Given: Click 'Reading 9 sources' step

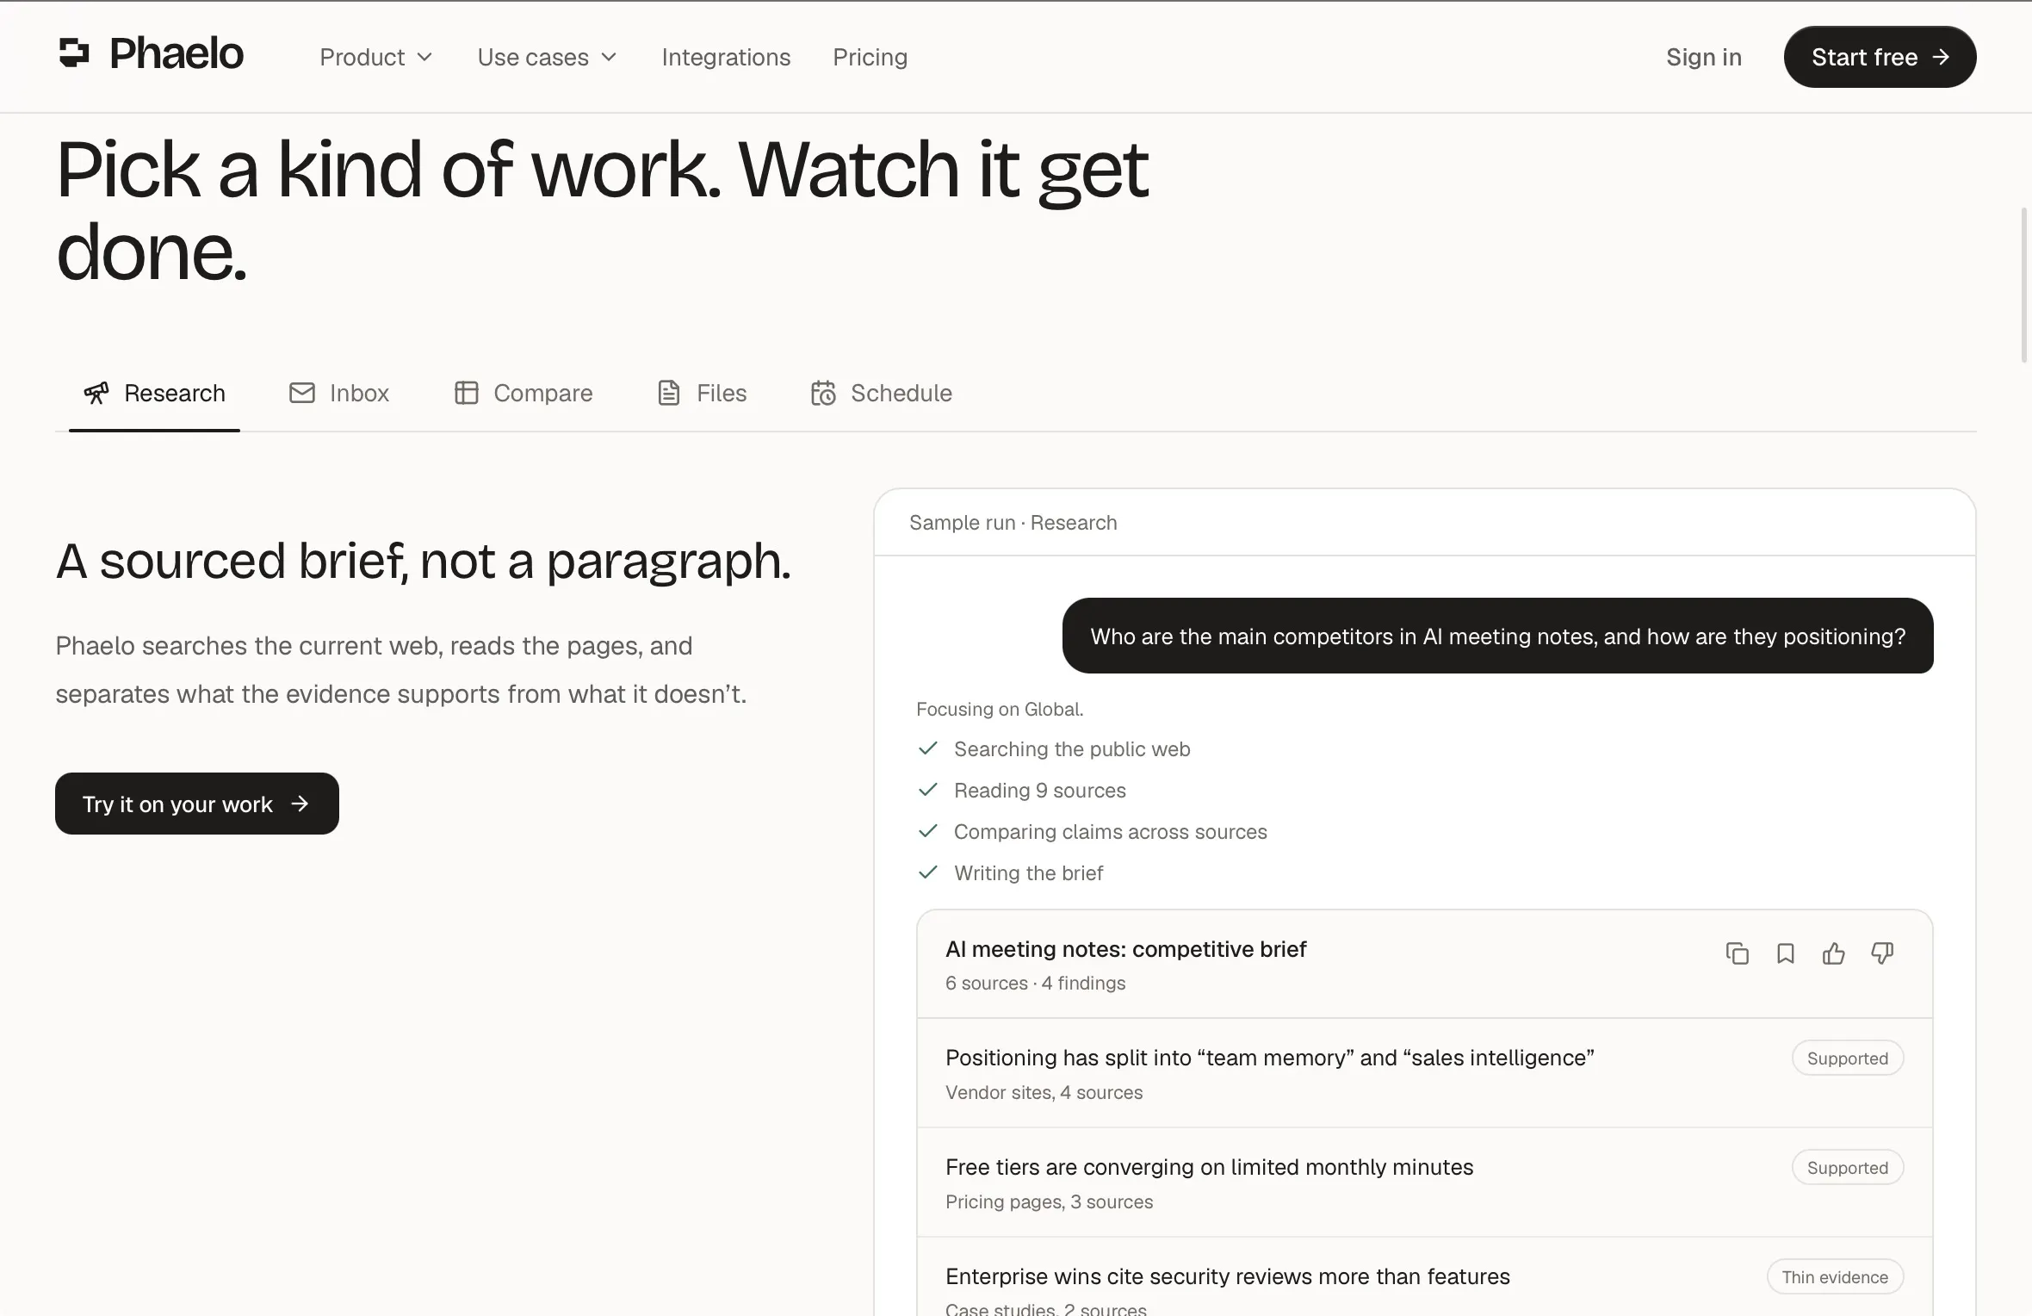Looking at the screenshot, I should [1040, 790].
